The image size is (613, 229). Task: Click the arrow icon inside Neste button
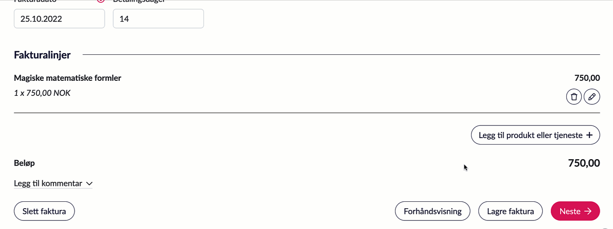point(587,211)
